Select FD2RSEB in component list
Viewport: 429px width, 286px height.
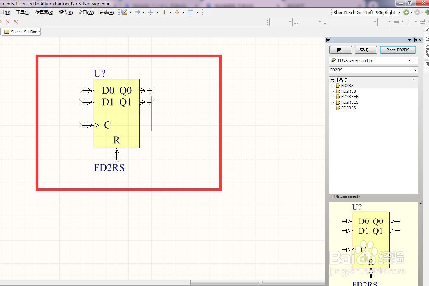[350, 97]
